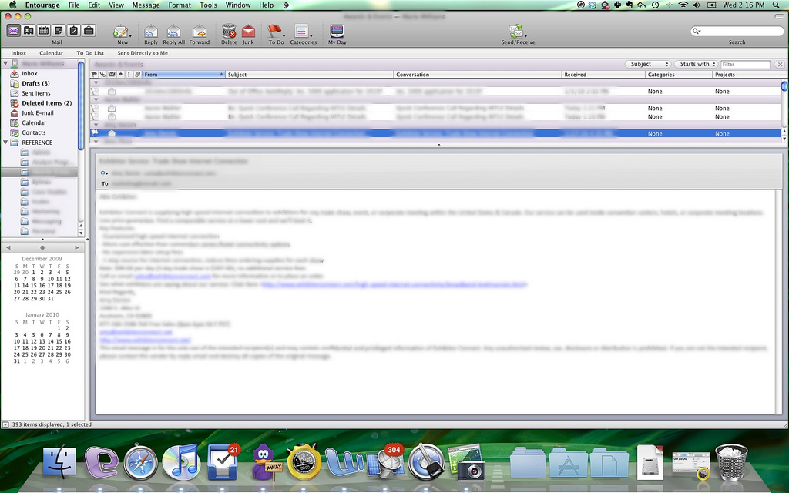The height and width of the screenshot is (493, 789).
Task: Sort messages by the links column
Action: point(102,75)
